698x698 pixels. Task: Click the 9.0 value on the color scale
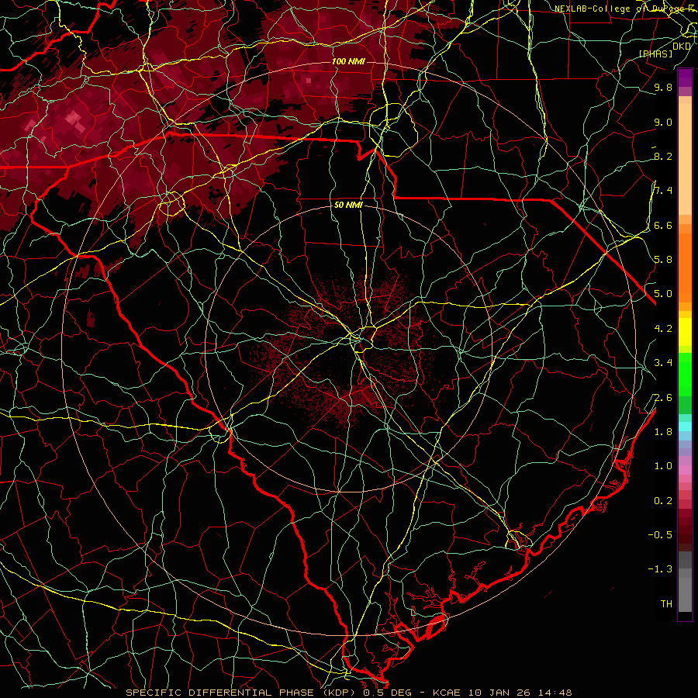663,122
